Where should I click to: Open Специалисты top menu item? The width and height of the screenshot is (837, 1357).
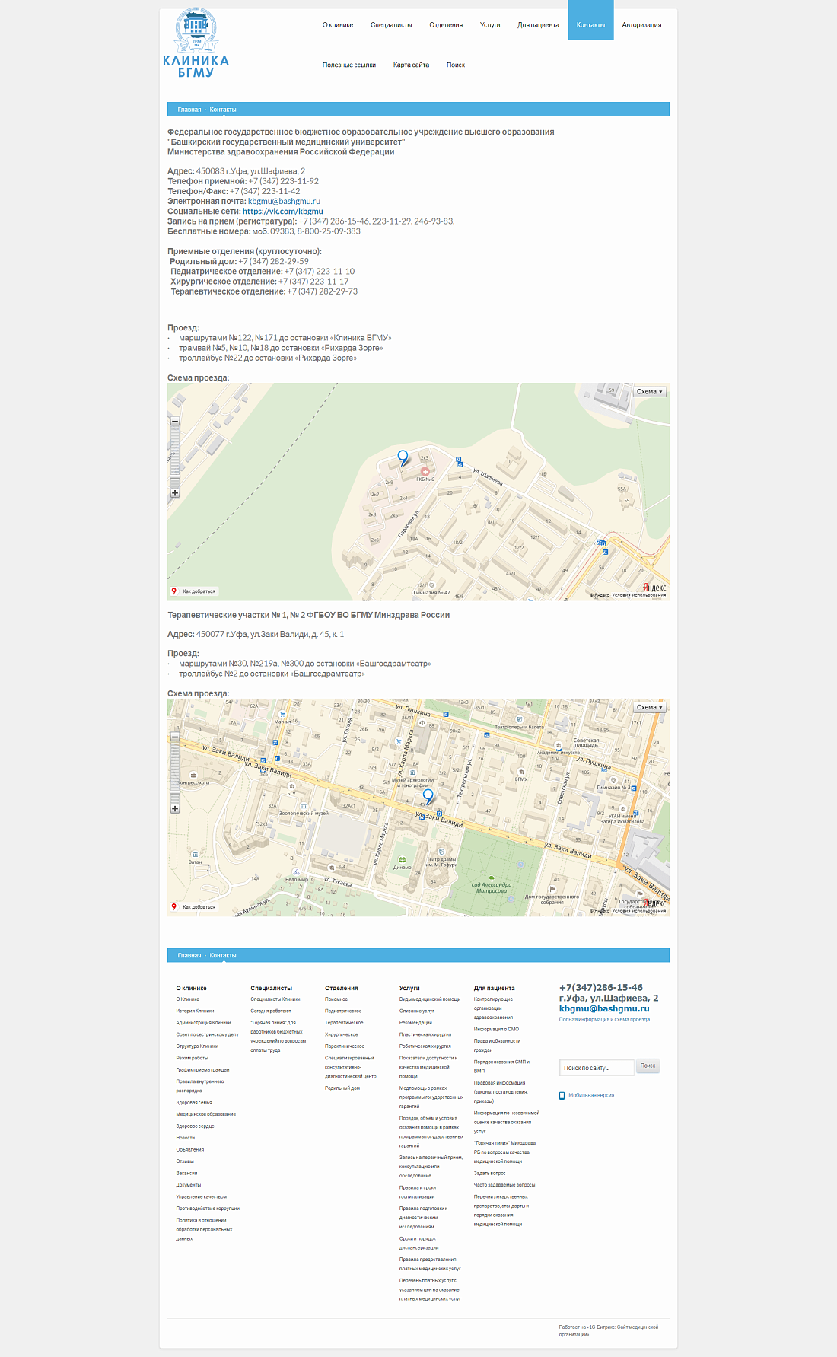click(x=391, y=25)
